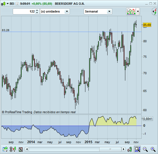Click the BEIERSDORF AG O.N. title
158x154 pixels.
click(70, 4)
